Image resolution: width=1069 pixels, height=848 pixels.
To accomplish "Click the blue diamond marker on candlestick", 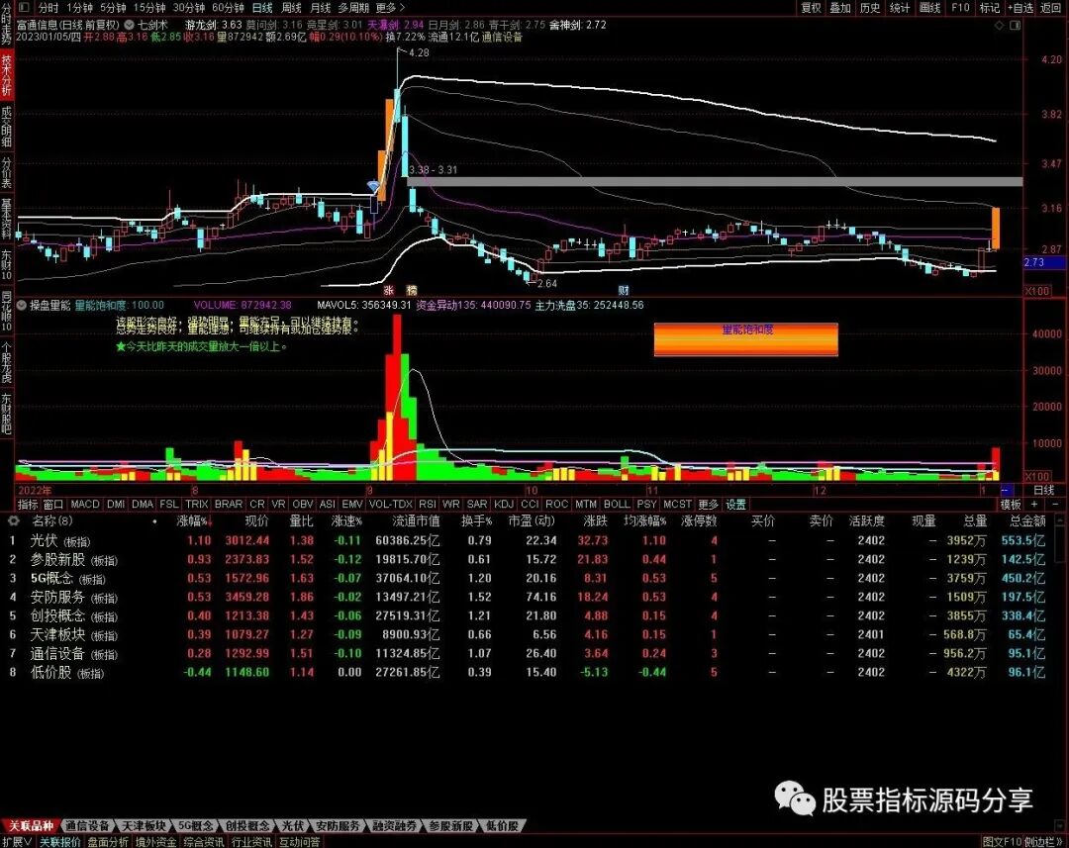I will 373,185.
